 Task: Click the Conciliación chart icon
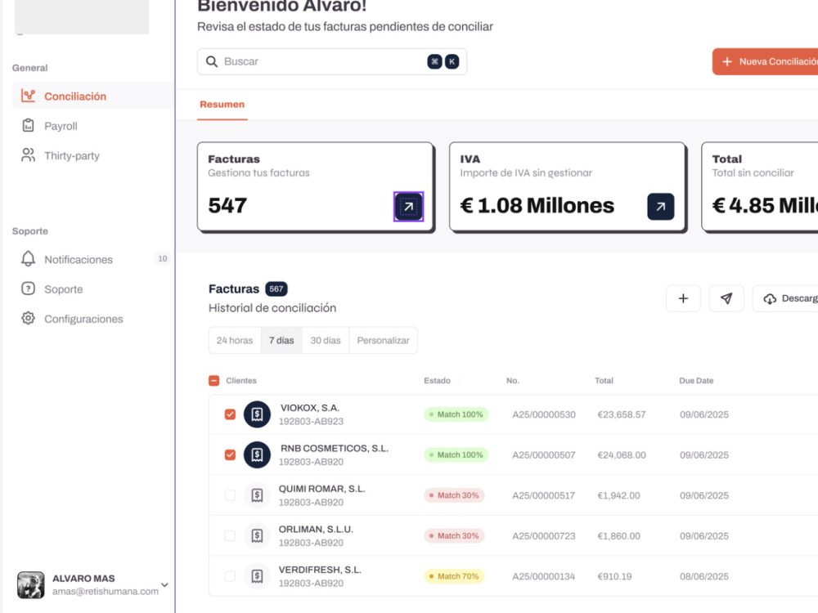point(28,96)
